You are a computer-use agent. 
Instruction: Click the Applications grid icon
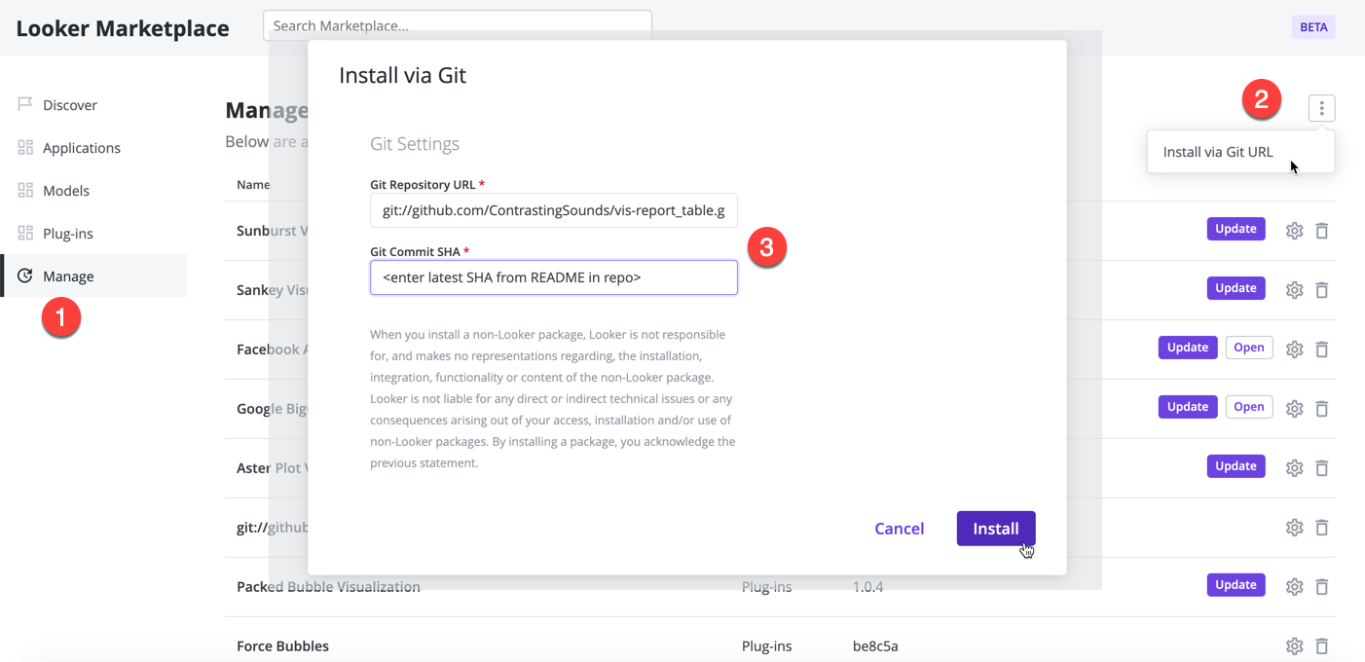tap(25, 147)
